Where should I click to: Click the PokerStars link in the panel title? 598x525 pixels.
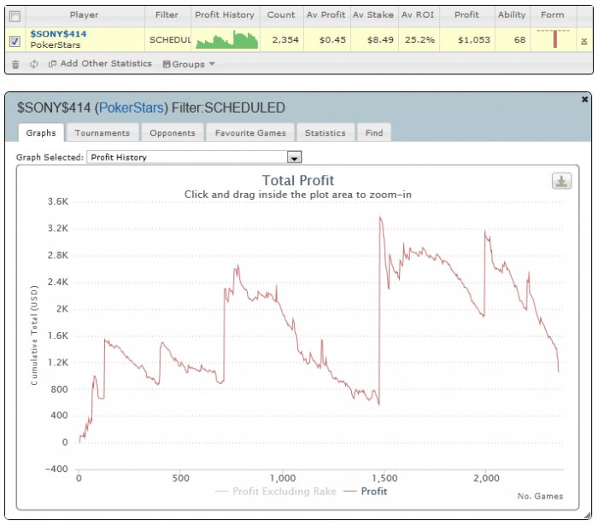(x=132, y=108)
